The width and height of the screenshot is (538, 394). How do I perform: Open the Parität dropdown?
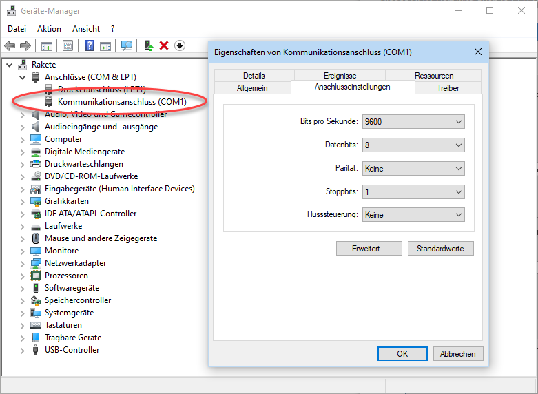(x=413, y=169)
